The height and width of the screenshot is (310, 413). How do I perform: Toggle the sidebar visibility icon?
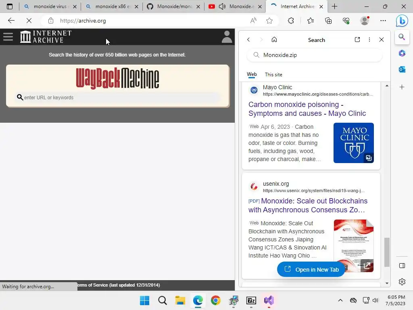click(x=402, y=266)
